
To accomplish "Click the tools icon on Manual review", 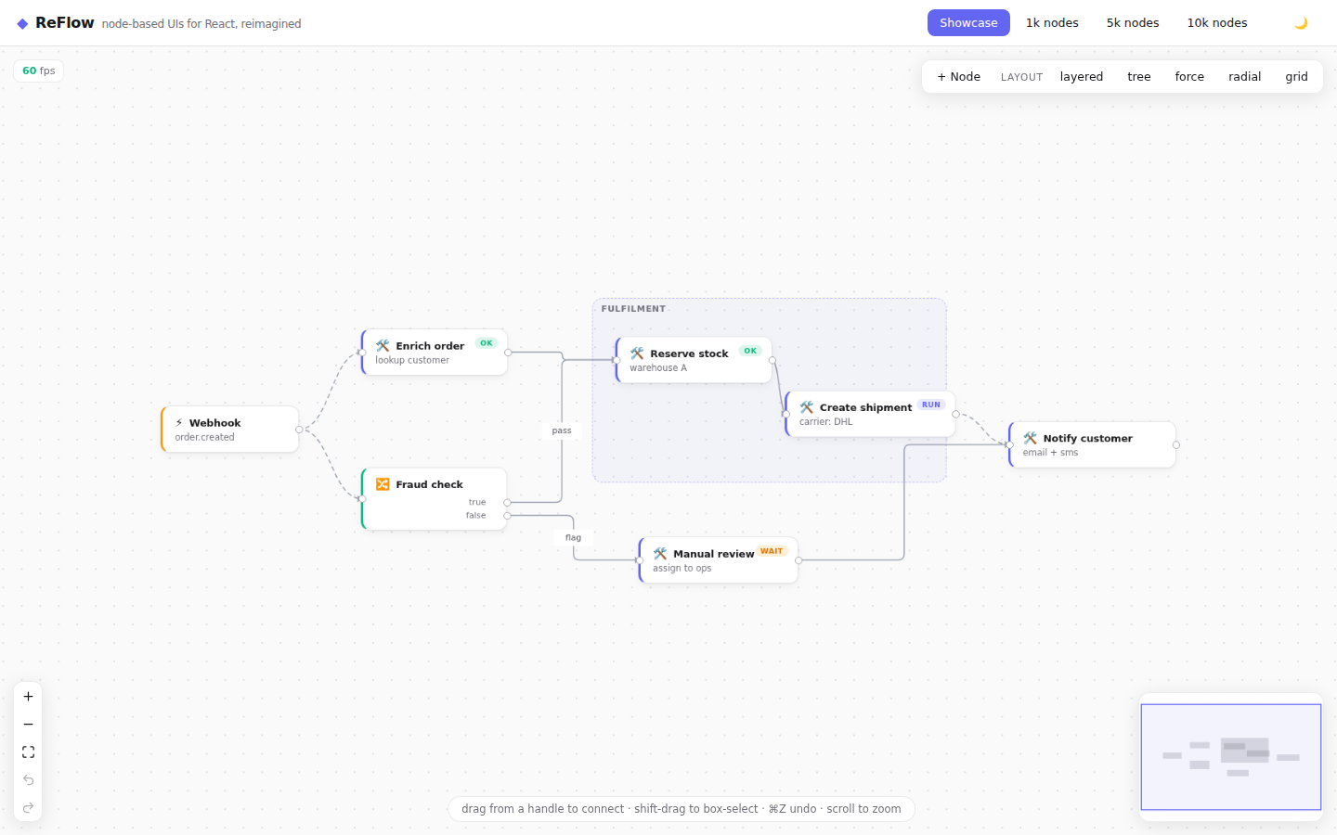I will point(660,554).
